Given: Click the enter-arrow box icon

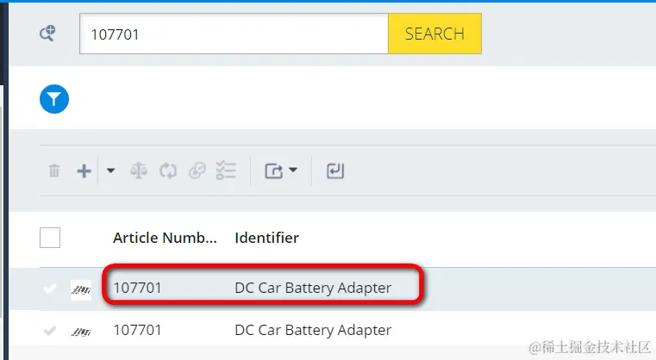Looking at the screenshot, I should click(335, 171).
